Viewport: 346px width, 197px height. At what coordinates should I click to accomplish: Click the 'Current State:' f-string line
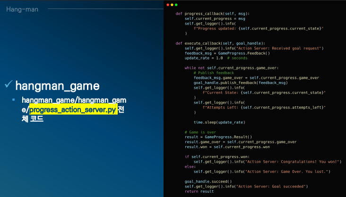click(264, 93)
